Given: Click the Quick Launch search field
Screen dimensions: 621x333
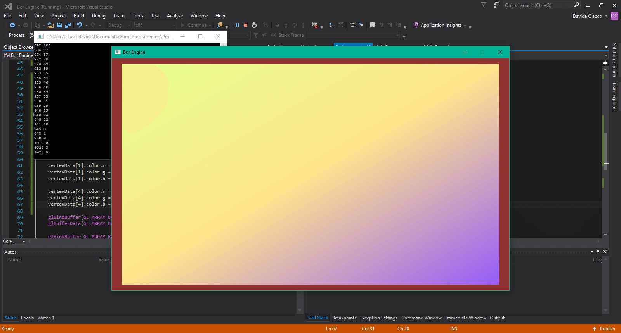Looking at the screenshot, I should click(538, 5).
